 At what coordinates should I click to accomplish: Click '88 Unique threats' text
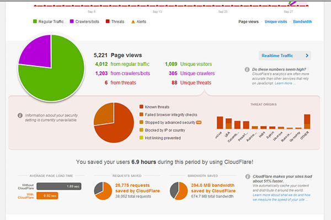pos(191,83)
